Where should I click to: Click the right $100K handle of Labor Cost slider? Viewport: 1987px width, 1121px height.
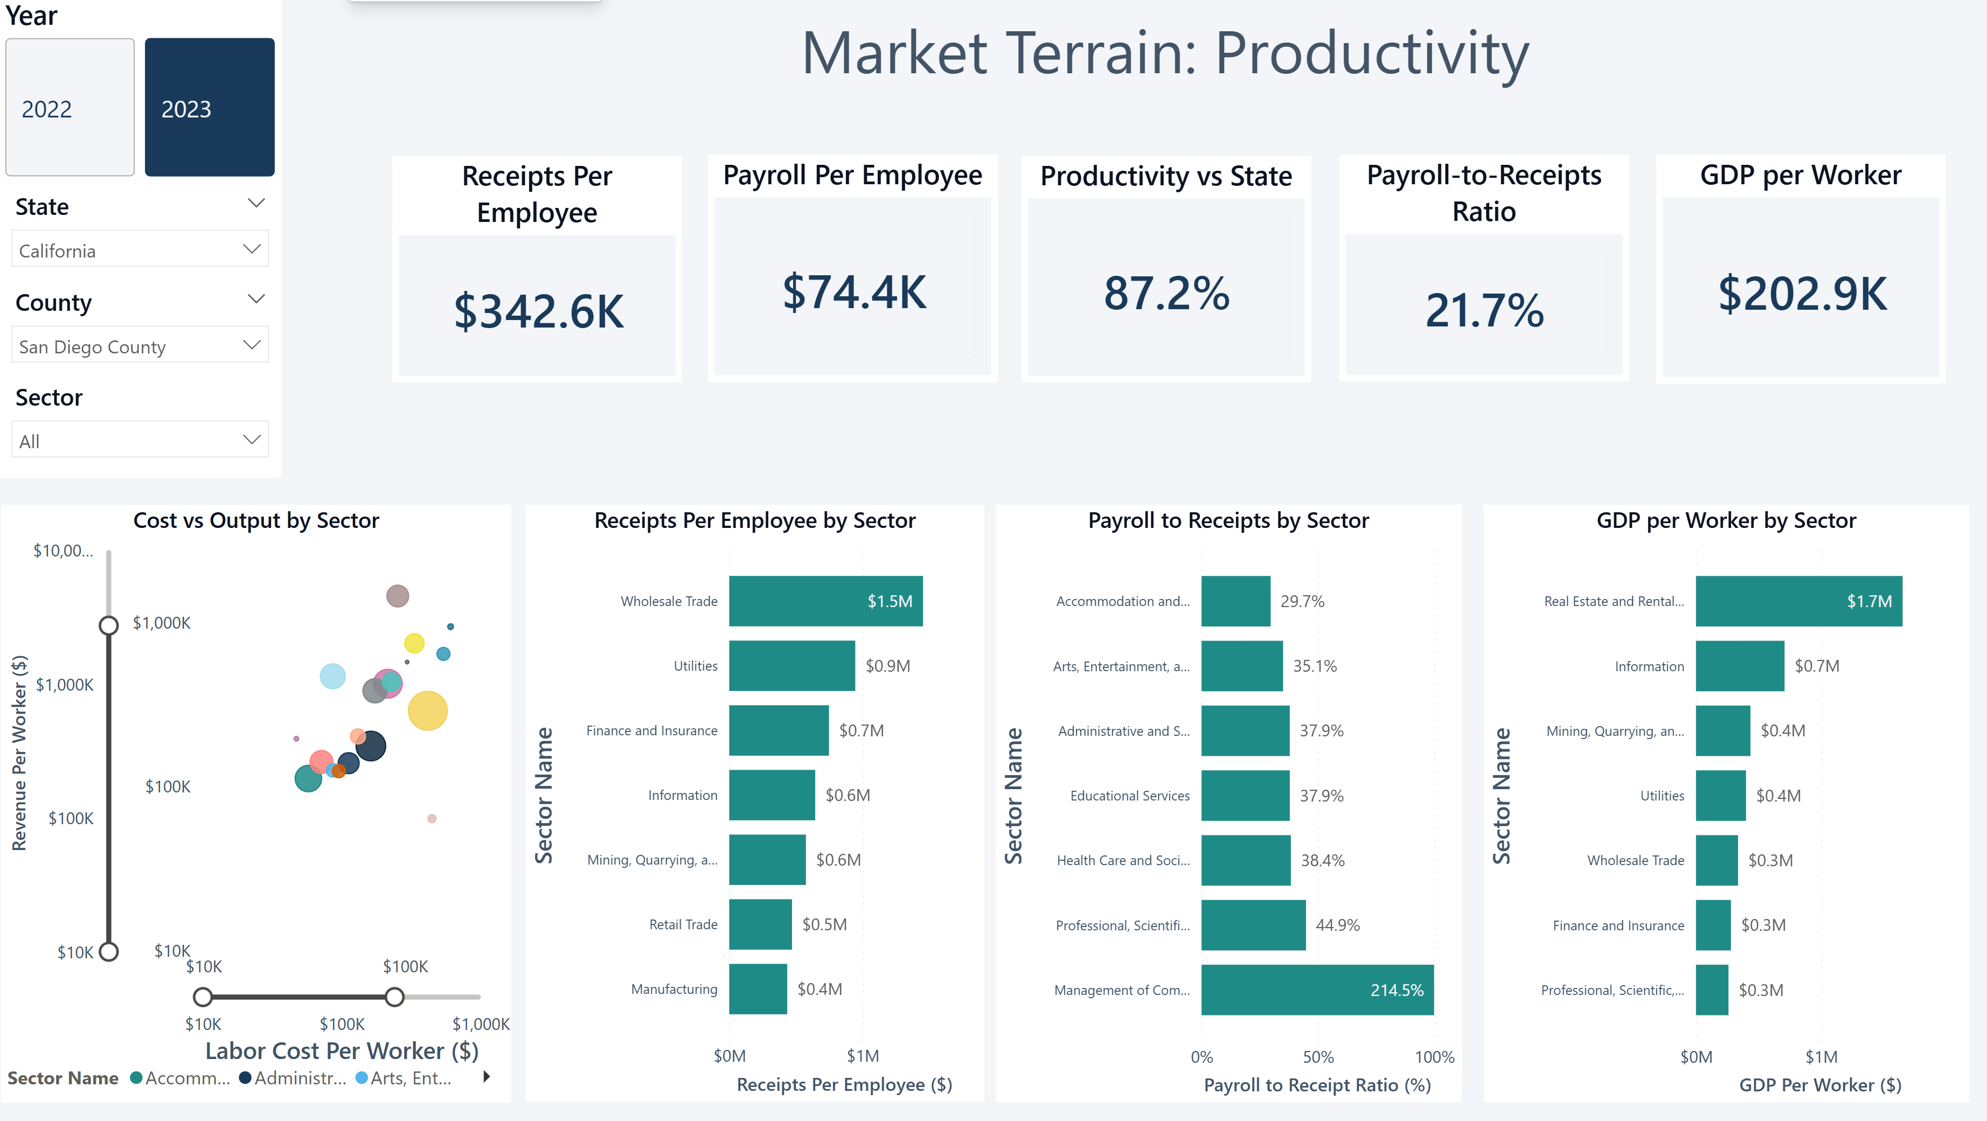[394, 997]
